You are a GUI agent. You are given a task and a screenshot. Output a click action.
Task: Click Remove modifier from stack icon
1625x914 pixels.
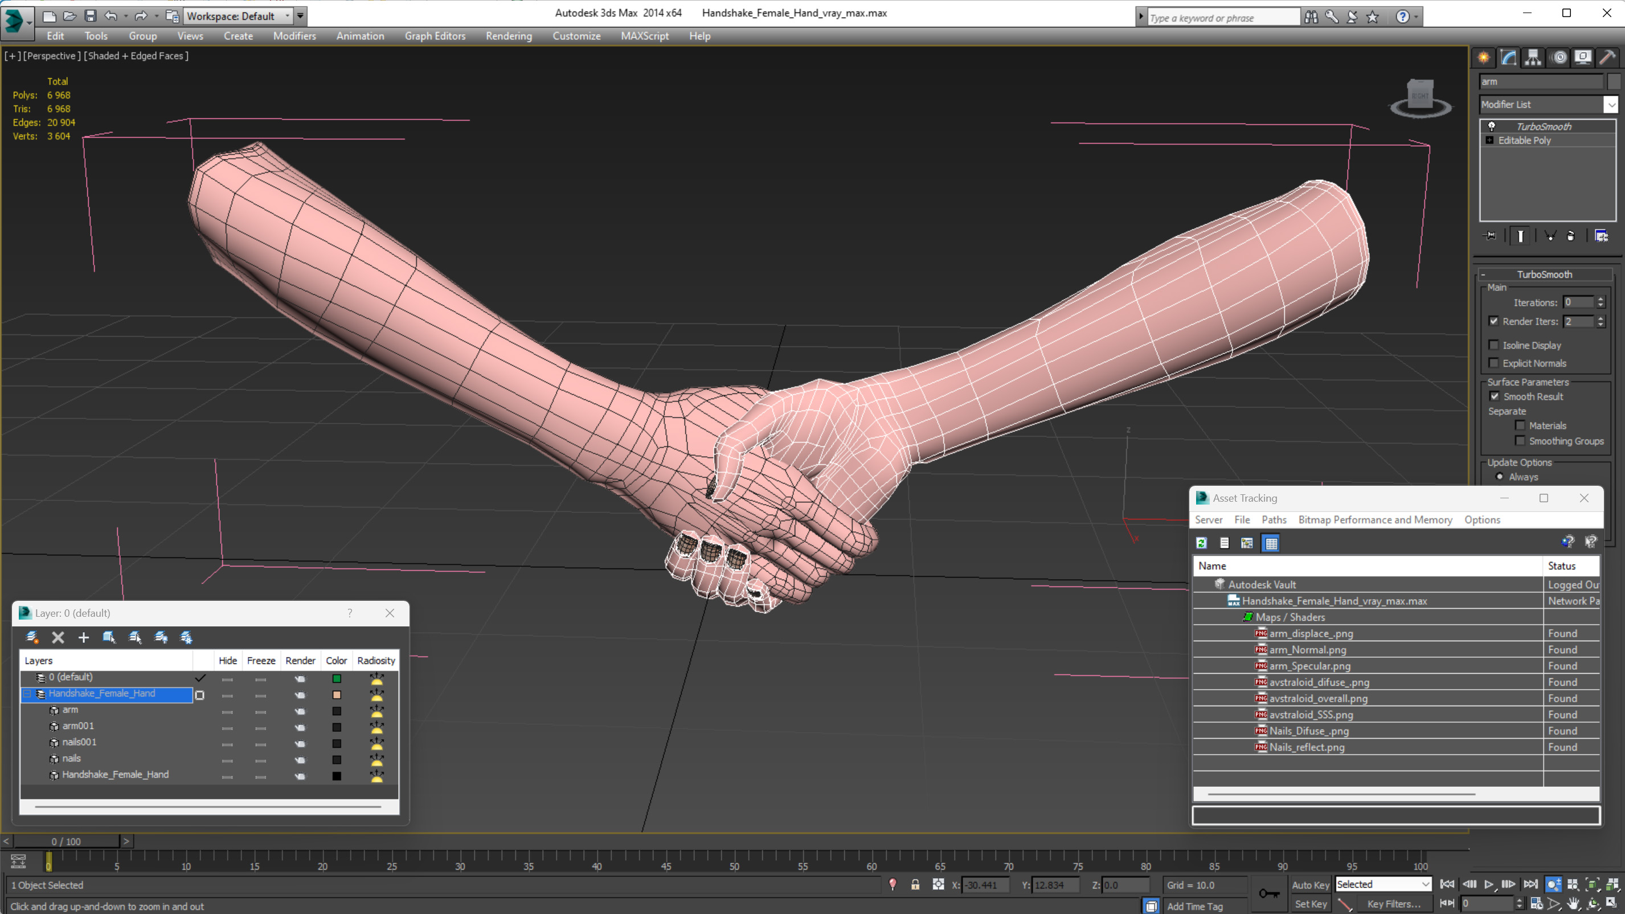[x=1570, y=236]
